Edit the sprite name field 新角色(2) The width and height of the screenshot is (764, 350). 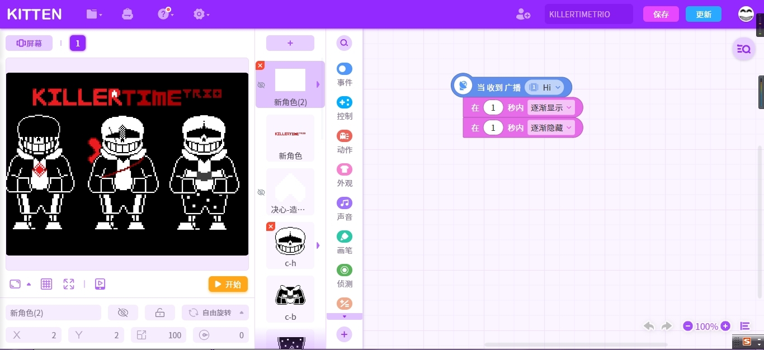(x=53, y=313)
